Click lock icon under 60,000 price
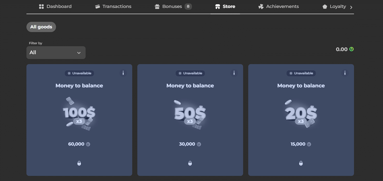The image size is (383, 181). click(79, 163)
